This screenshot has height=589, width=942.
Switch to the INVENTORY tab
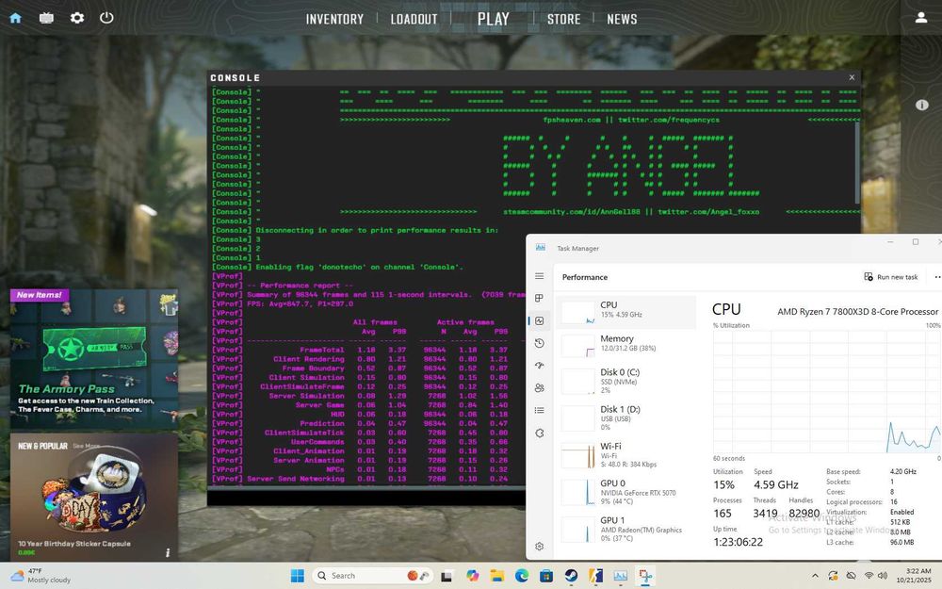pos(334,19)
